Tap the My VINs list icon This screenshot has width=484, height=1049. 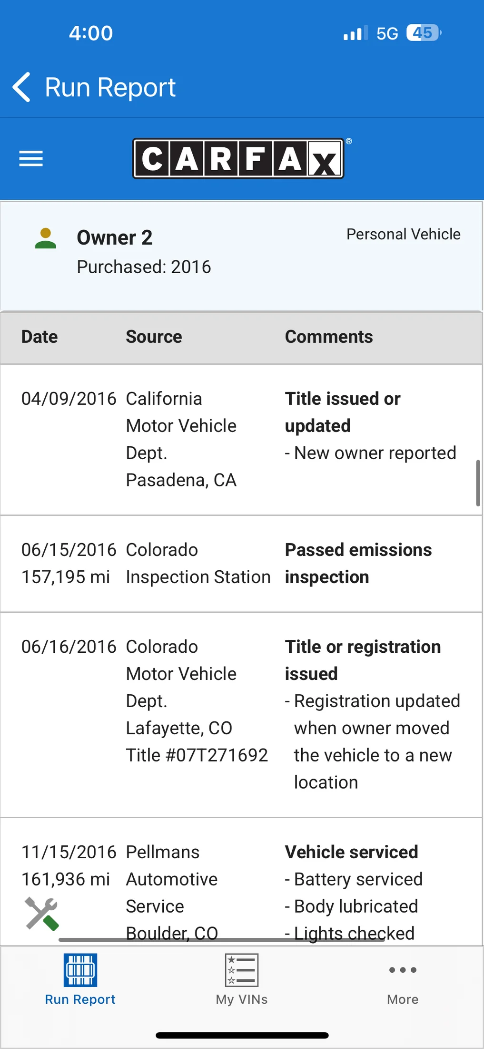click(242, 970)
